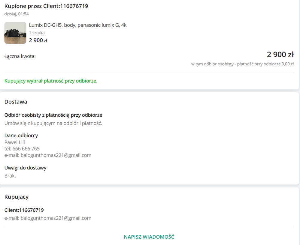Click the Łączna kwota label

[x=20, y=56]
